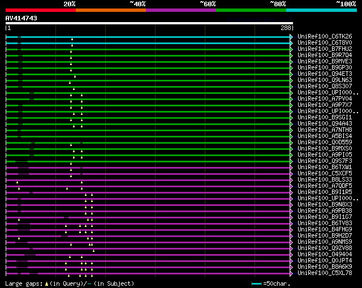The height and width of the screenshot is (288, 362).
Task: Click the green ~80% segment of color scale
Action: click(x=251, y=10)
